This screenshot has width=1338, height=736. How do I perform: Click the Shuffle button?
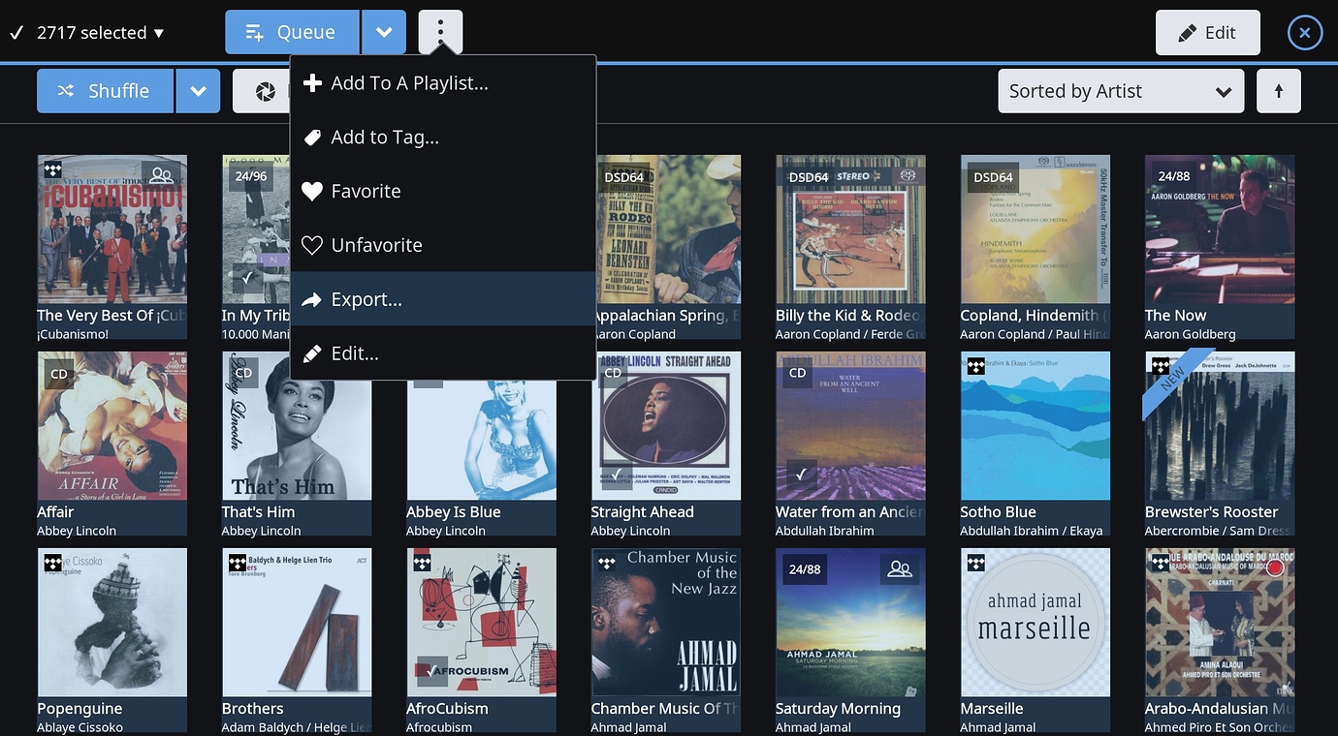pyautogui.click(x=105, y=90)
